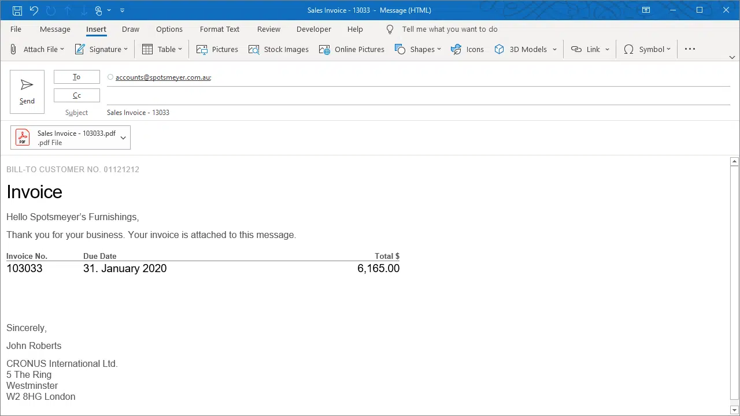Open the 3D Models dropdown arrow
This screenshot has height=416, width=740.
click(554, 49)
